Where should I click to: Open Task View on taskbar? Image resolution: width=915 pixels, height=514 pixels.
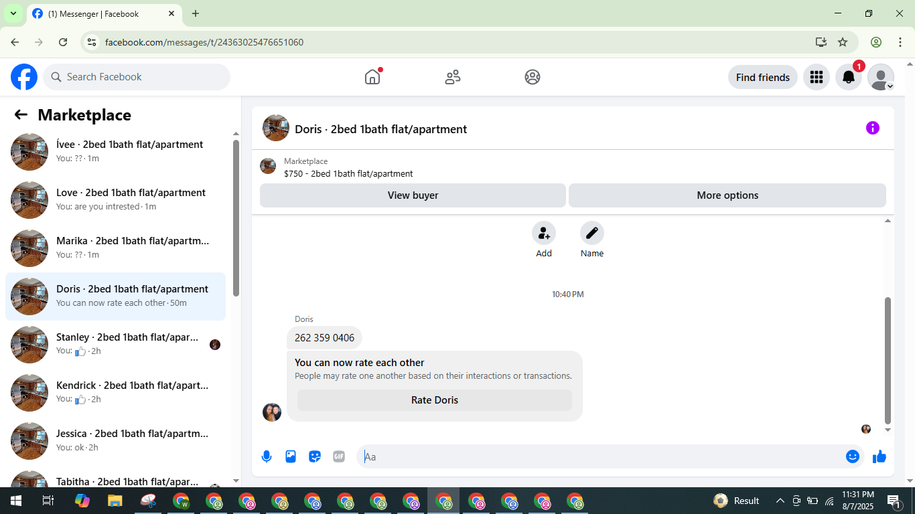(x=48, y=501)
